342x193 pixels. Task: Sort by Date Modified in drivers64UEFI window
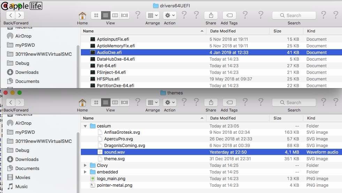[238, 31]
